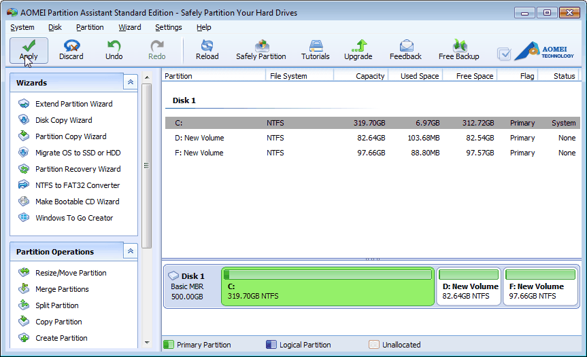Select the C: partition row
Image resolution: width=587 pixels, height=357 pixels.
(x=373, y=123)
